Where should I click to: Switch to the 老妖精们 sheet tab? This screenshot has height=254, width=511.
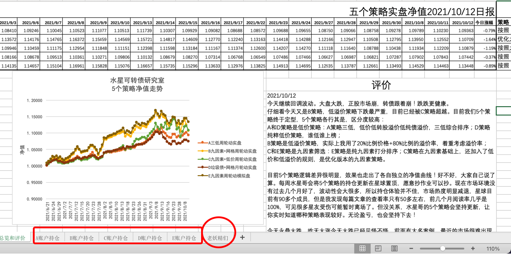click(218, 238)
